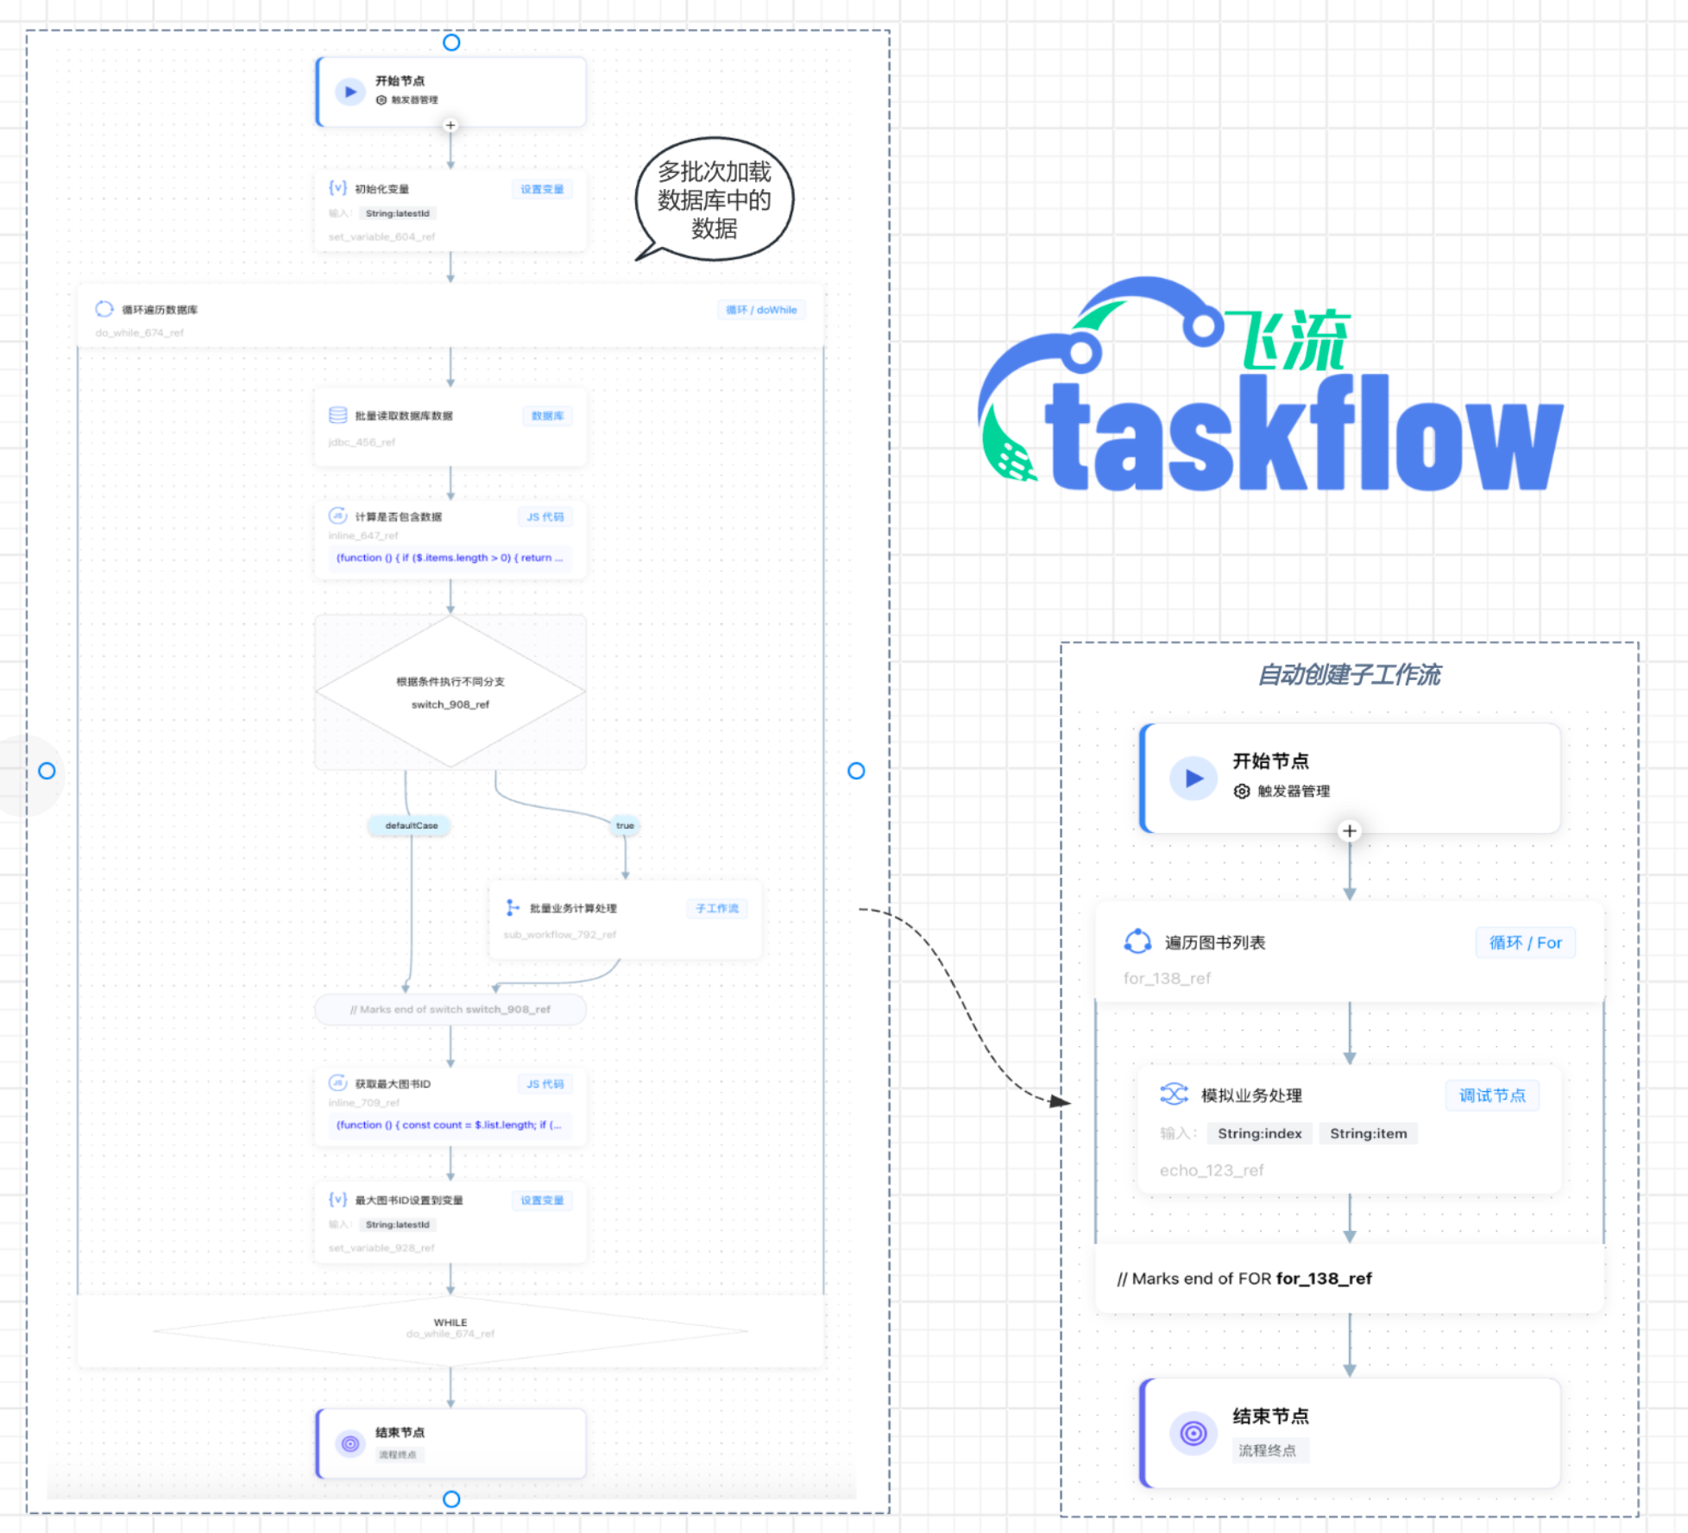1688x1533 pixels.
Task: Click play icon in sub-workflow 开始节点
Action: pos(1194,778)
